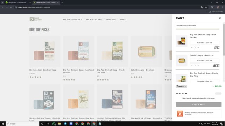This screenshot has width=225, height=126.
Task: Increase quantity of Gun Smoke soap
Action: 198,47
